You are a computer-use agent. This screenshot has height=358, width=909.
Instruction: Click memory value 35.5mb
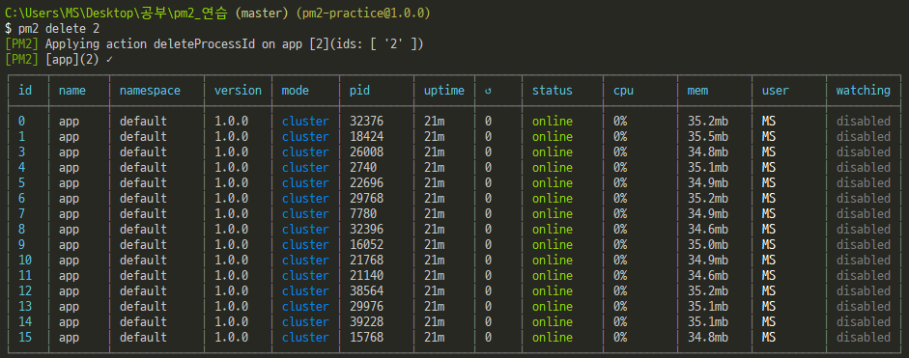click(707, 137)
